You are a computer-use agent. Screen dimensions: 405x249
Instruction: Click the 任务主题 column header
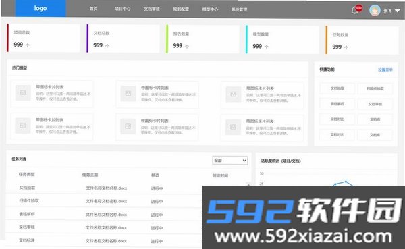[x=90, y=175]
